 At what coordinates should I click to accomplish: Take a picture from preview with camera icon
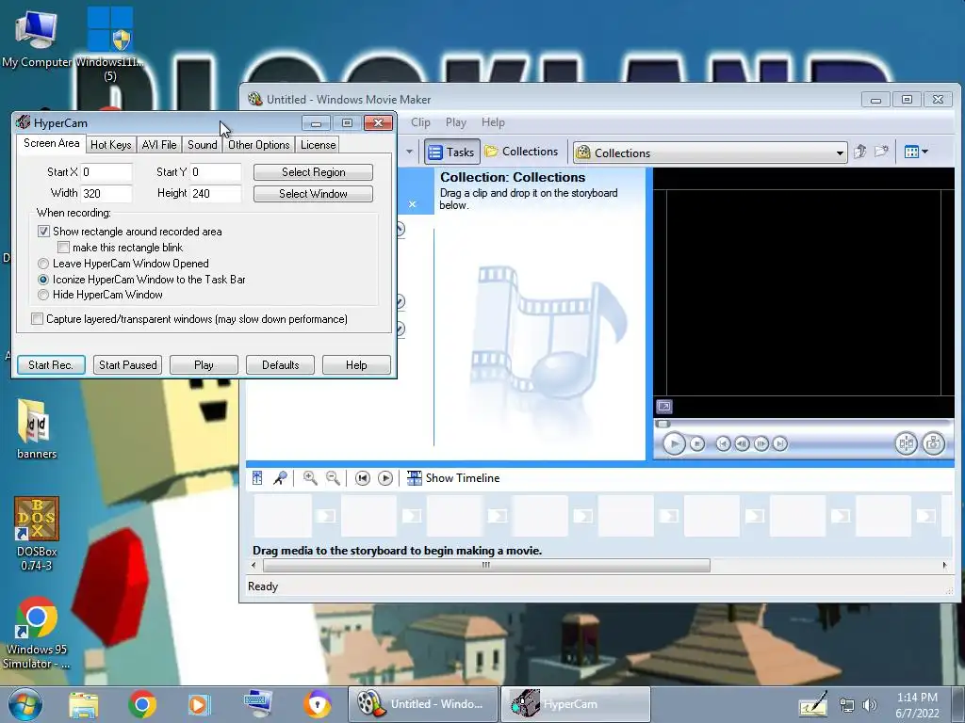tap(934, 443)
